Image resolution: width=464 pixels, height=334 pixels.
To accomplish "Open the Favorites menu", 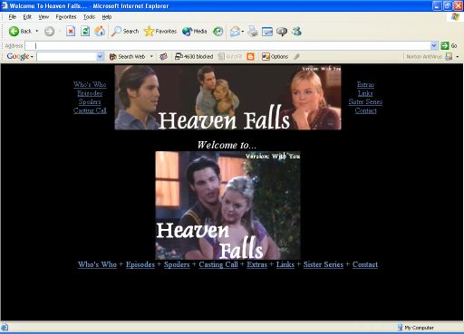I will tap(66, 17).
